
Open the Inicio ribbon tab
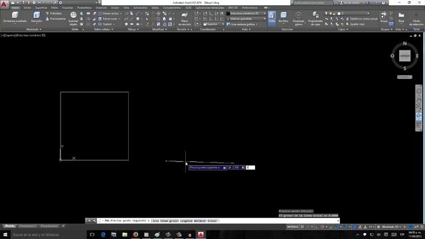[x=15, y=8]
